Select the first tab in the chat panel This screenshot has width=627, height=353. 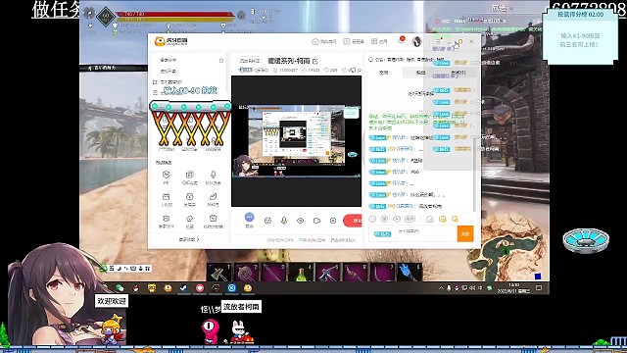point(383,73)
